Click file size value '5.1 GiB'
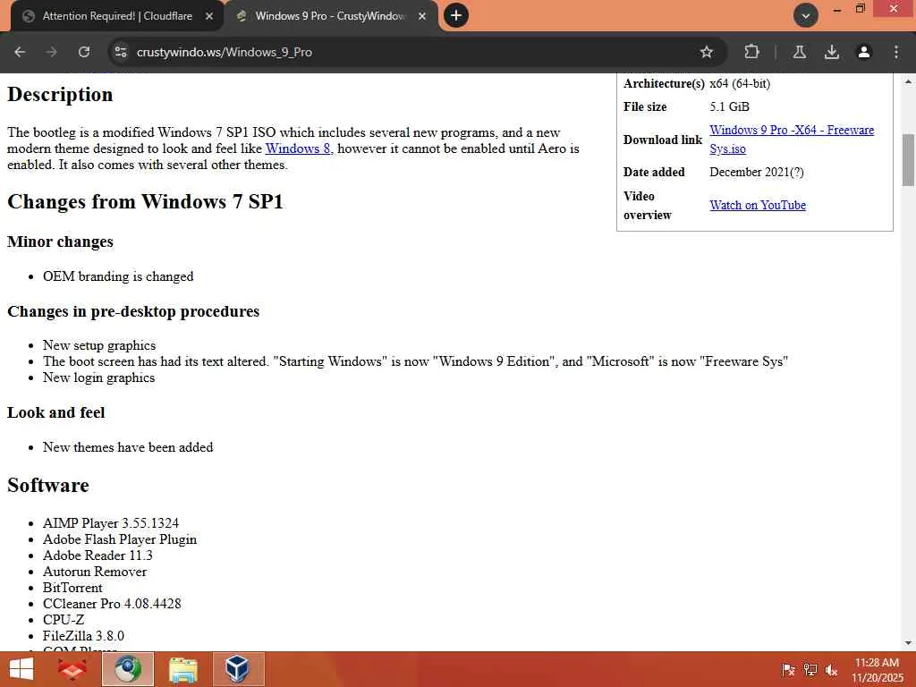This screenshot has width=916, height=687. [730, 107]
